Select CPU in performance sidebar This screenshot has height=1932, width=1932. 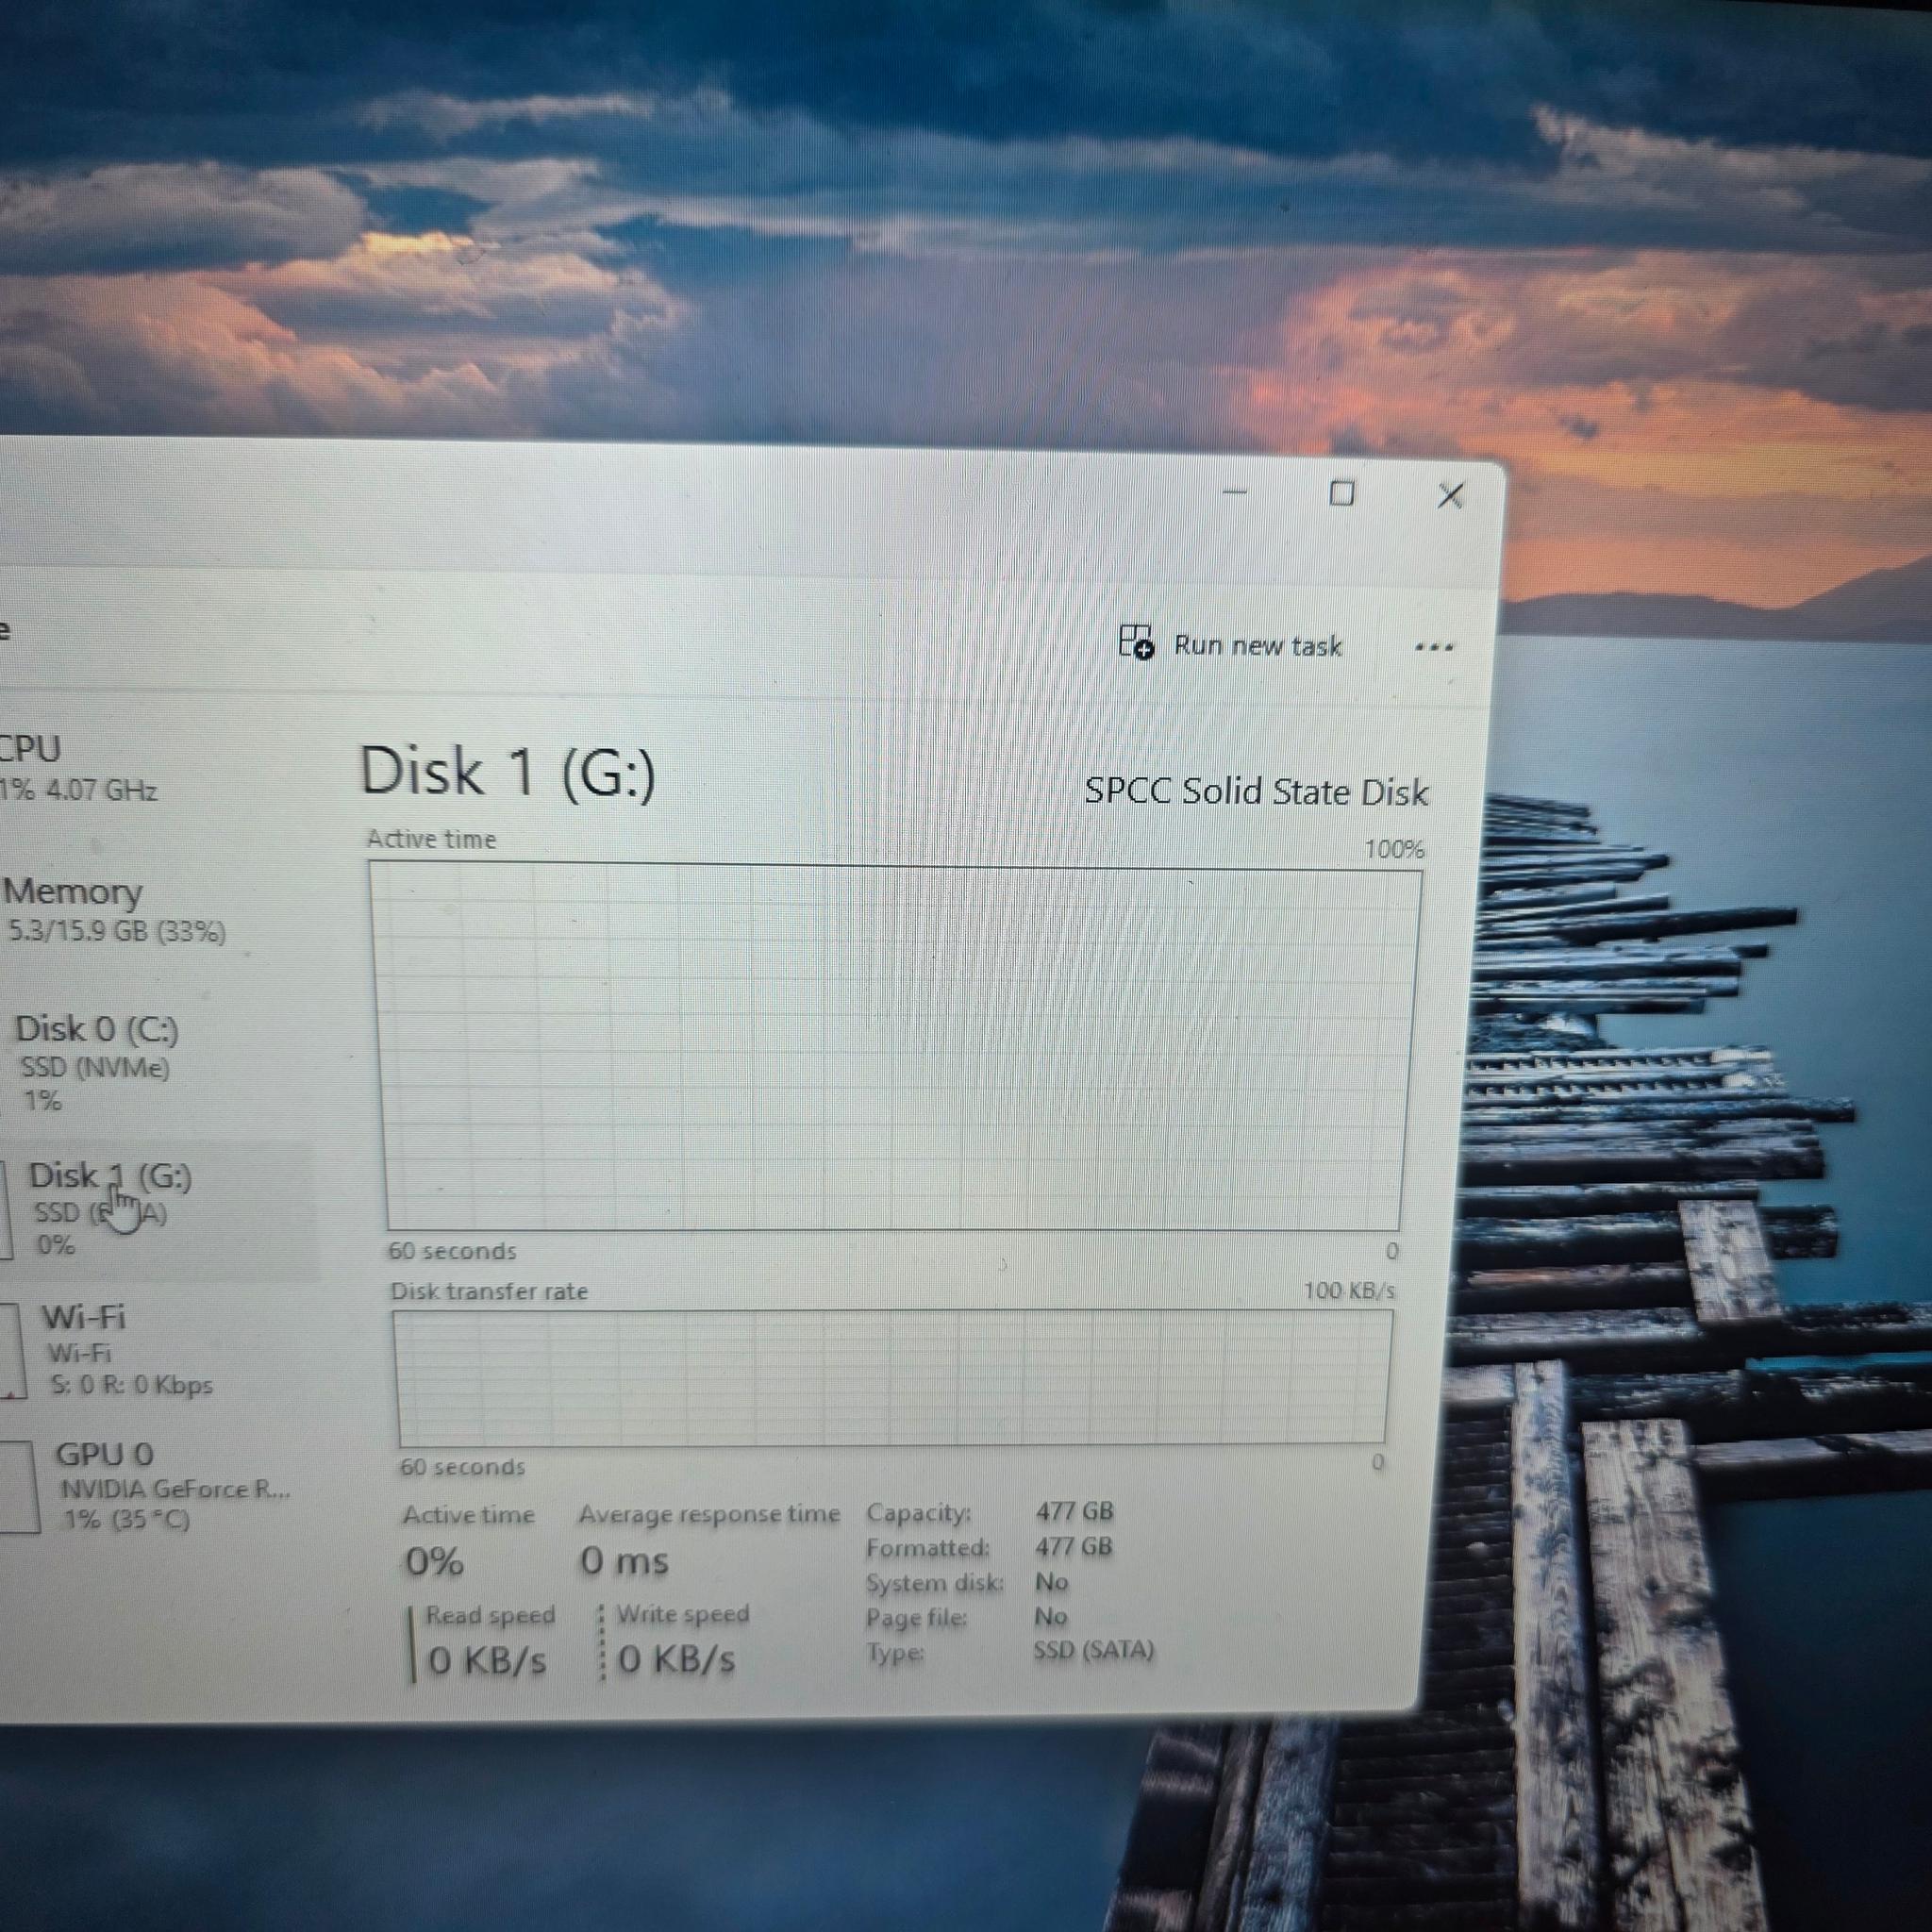click(x=80, y=768)
